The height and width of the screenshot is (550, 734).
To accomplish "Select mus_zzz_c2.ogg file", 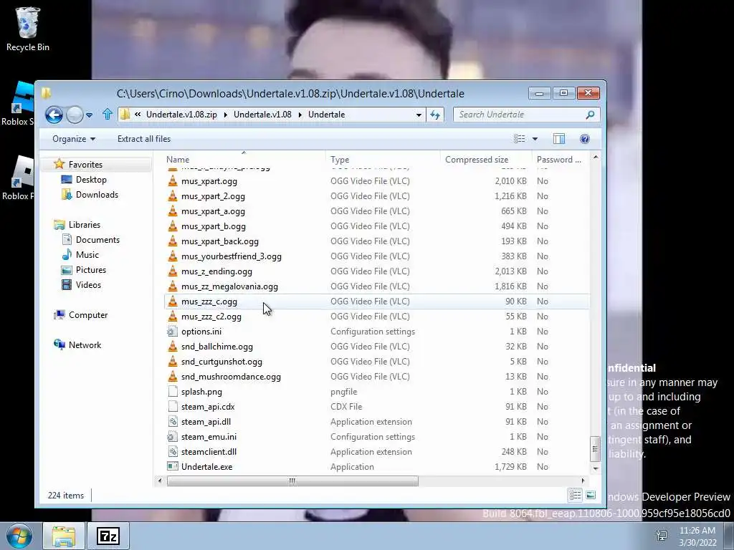I will click(x=211, y=317).
